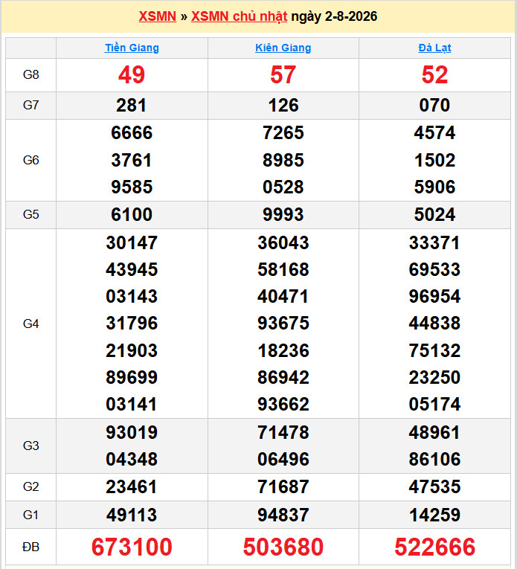Click the G7 number 070
517x569 pixels.
tap(434, 105)
